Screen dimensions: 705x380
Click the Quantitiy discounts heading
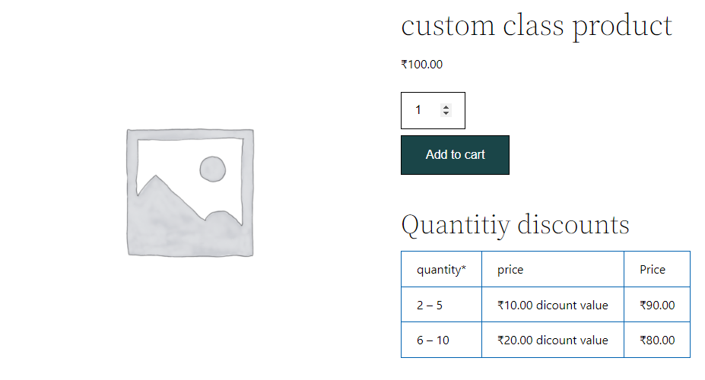[516, 225]
